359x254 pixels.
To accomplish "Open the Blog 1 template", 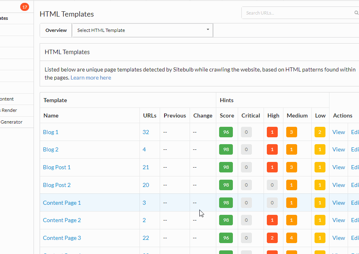I will point(51,132).
